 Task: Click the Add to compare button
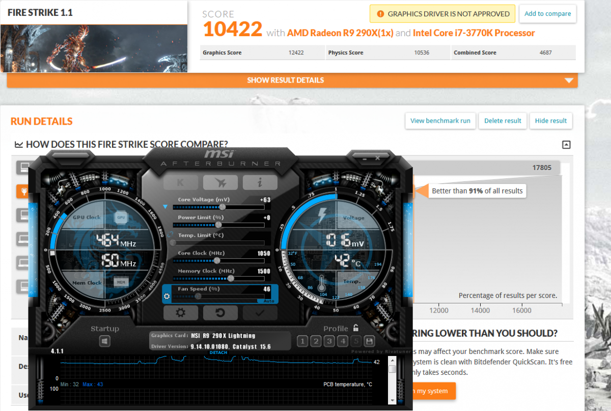tap(548, 14)
